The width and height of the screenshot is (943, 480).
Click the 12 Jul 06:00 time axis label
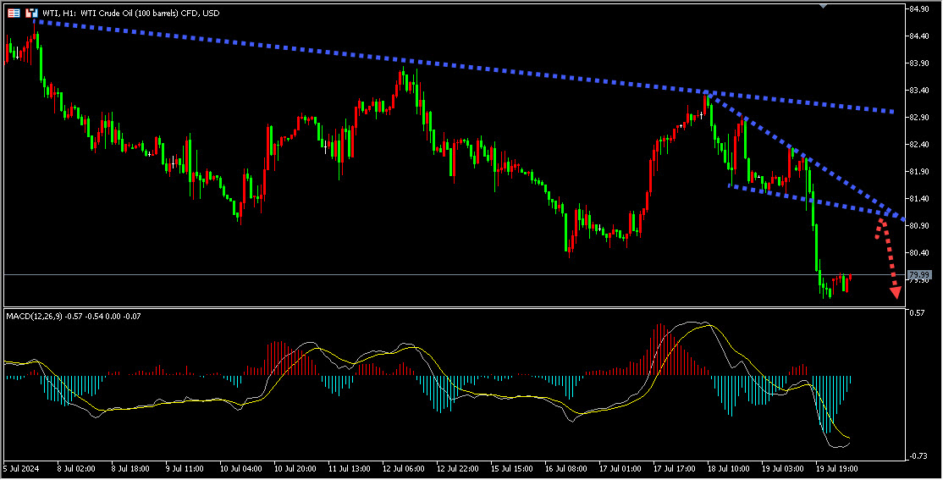pyautogui.click(x=404, y=468)
